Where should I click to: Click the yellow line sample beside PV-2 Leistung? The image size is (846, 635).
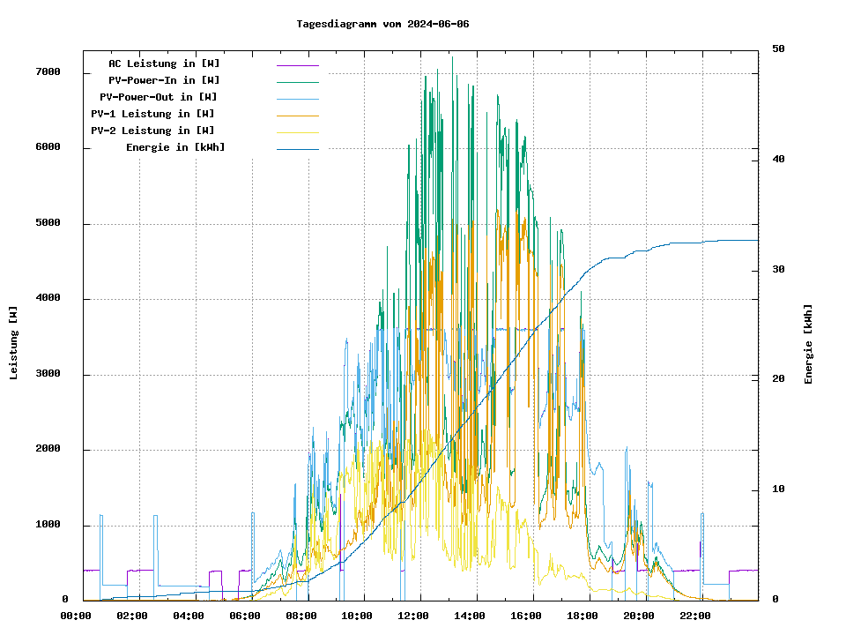point(297,131)
